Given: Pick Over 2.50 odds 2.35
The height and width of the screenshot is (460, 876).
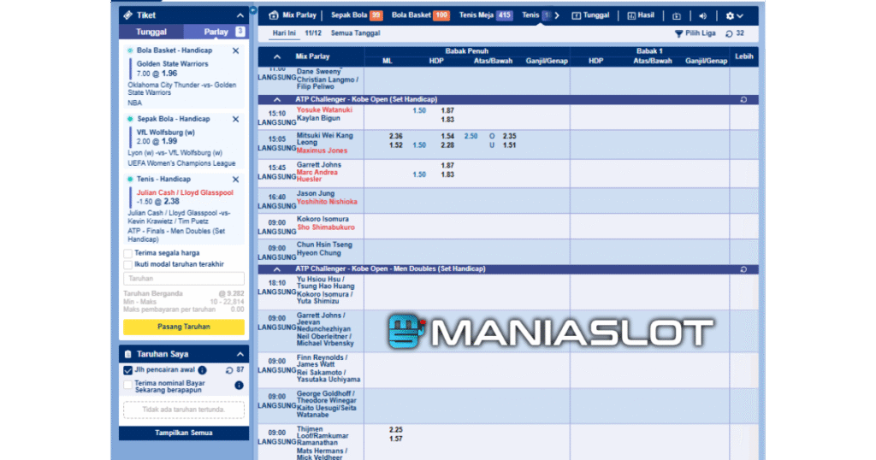Looking at the screenshot, I should (x=509, y=136).
